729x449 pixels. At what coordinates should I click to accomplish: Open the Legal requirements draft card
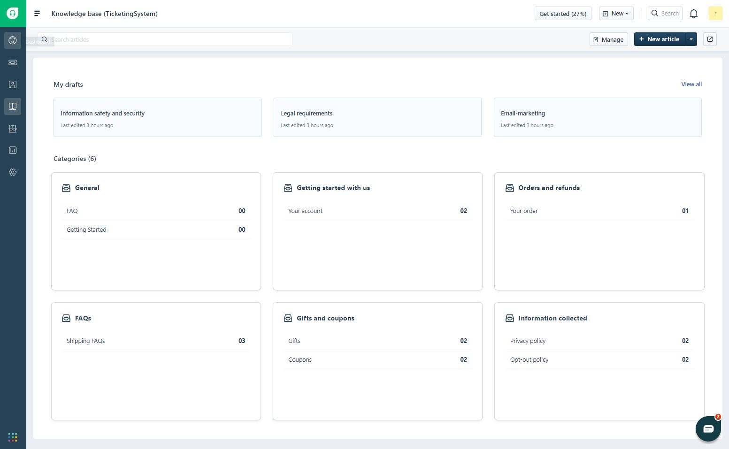click(377, 117)
